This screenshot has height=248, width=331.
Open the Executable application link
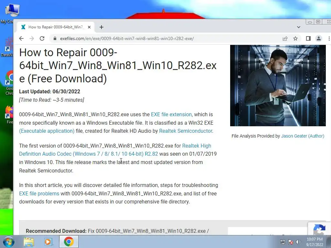[47, 131]
